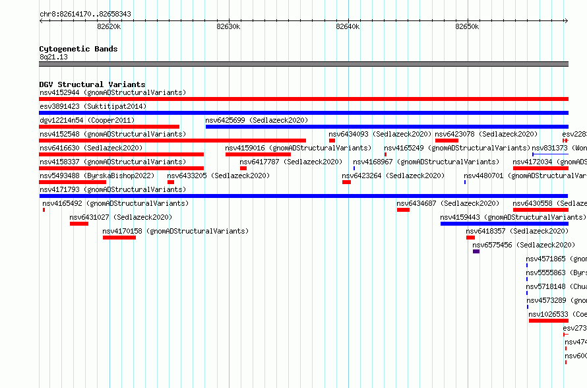The width and height of the screenshot is (587, 388).
Task: Click the nsv4172034 red variant bar
Action: point(541,168)
